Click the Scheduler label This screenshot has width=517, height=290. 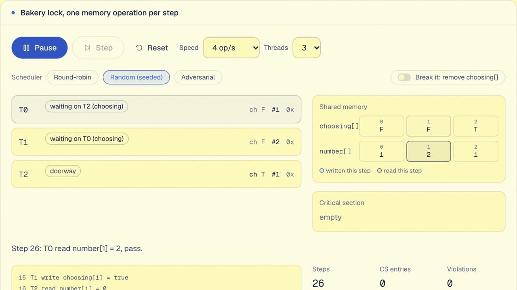pyautogui.click(x=27, y=77)
